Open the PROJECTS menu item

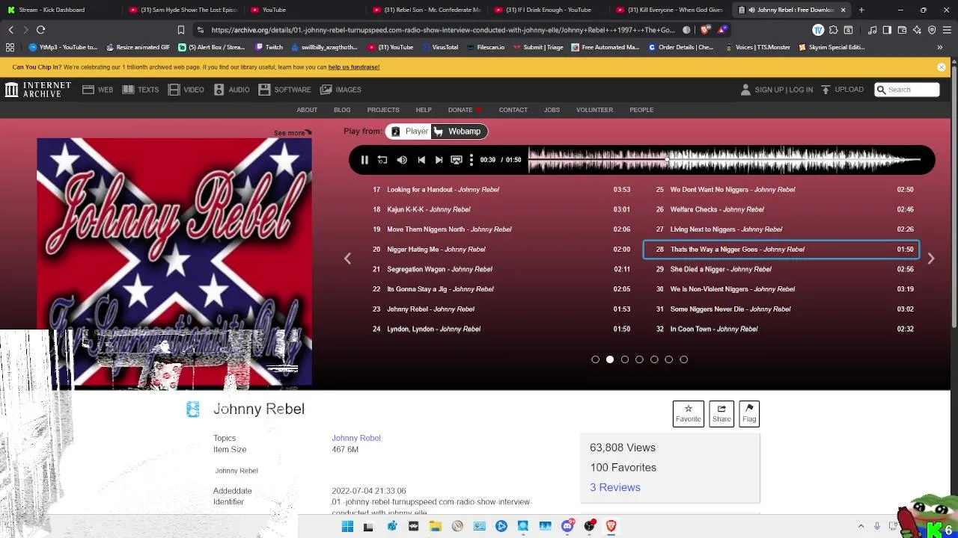point(383,110)
